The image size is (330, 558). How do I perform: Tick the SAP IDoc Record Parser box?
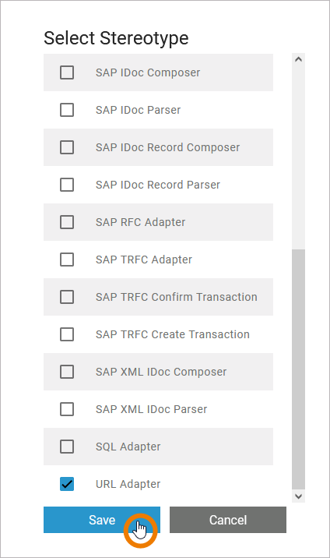pos(67,185)
